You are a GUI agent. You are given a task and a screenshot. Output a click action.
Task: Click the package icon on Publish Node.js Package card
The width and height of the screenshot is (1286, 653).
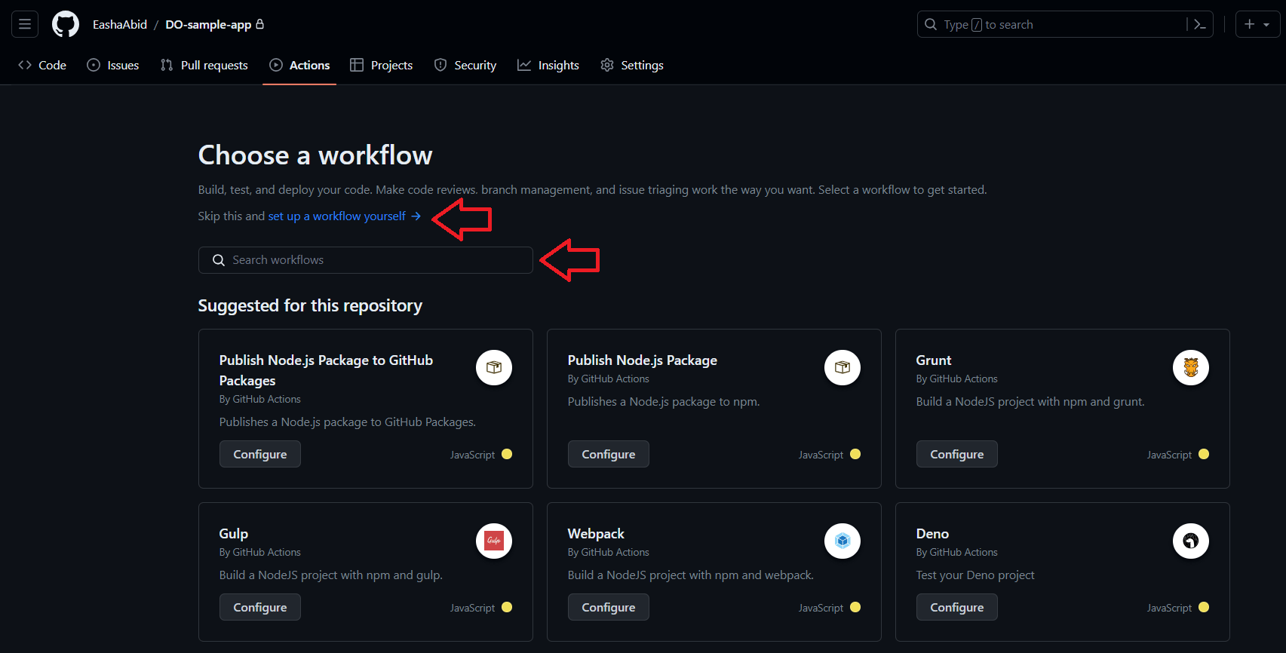click(x=842, y=367)
